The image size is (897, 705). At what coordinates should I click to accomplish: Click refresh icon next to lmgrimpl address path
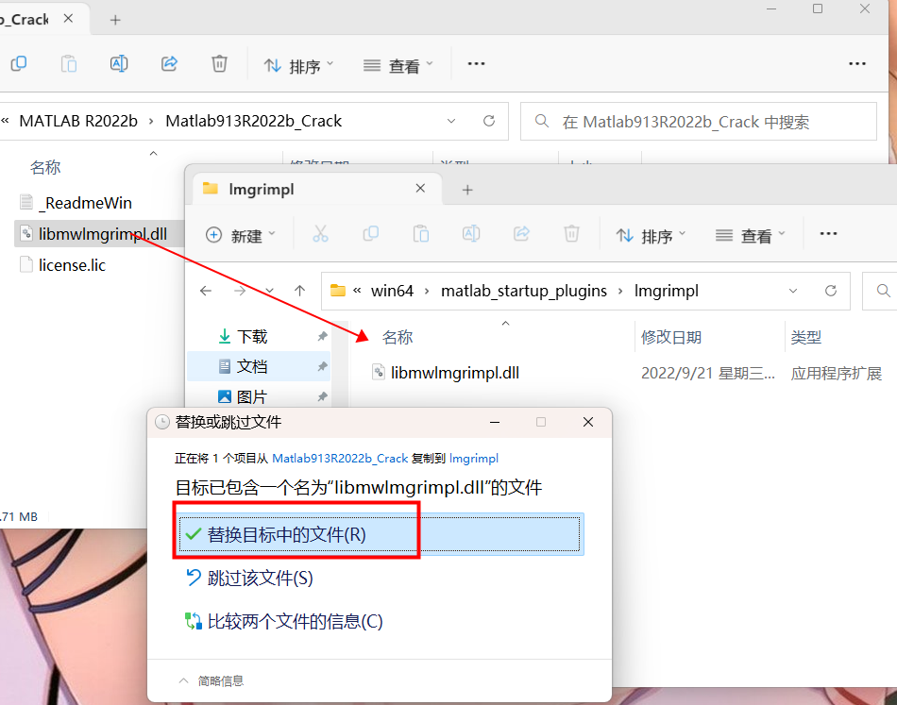(831, 291)
